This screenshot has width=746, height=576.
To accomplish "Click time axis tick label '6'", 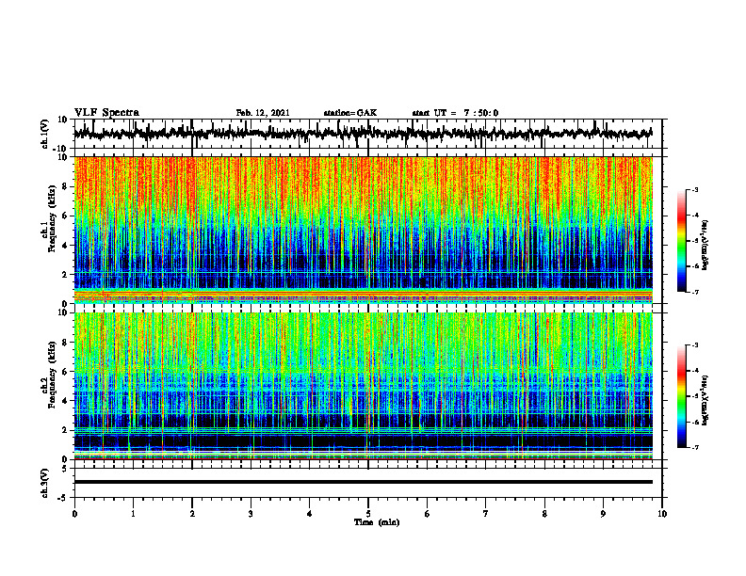I will 428,514.
